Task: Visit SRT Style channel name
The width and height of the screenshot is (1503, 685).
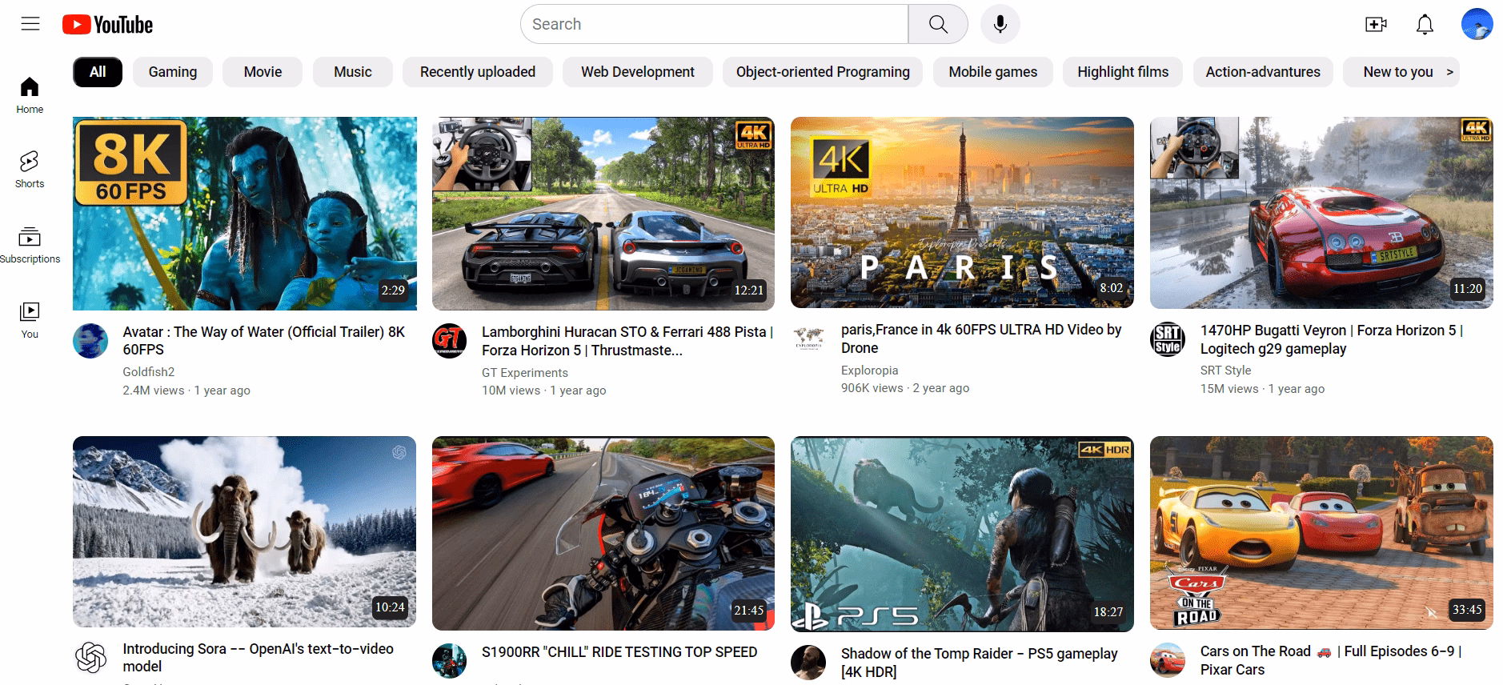Action: coord(1225,371)
